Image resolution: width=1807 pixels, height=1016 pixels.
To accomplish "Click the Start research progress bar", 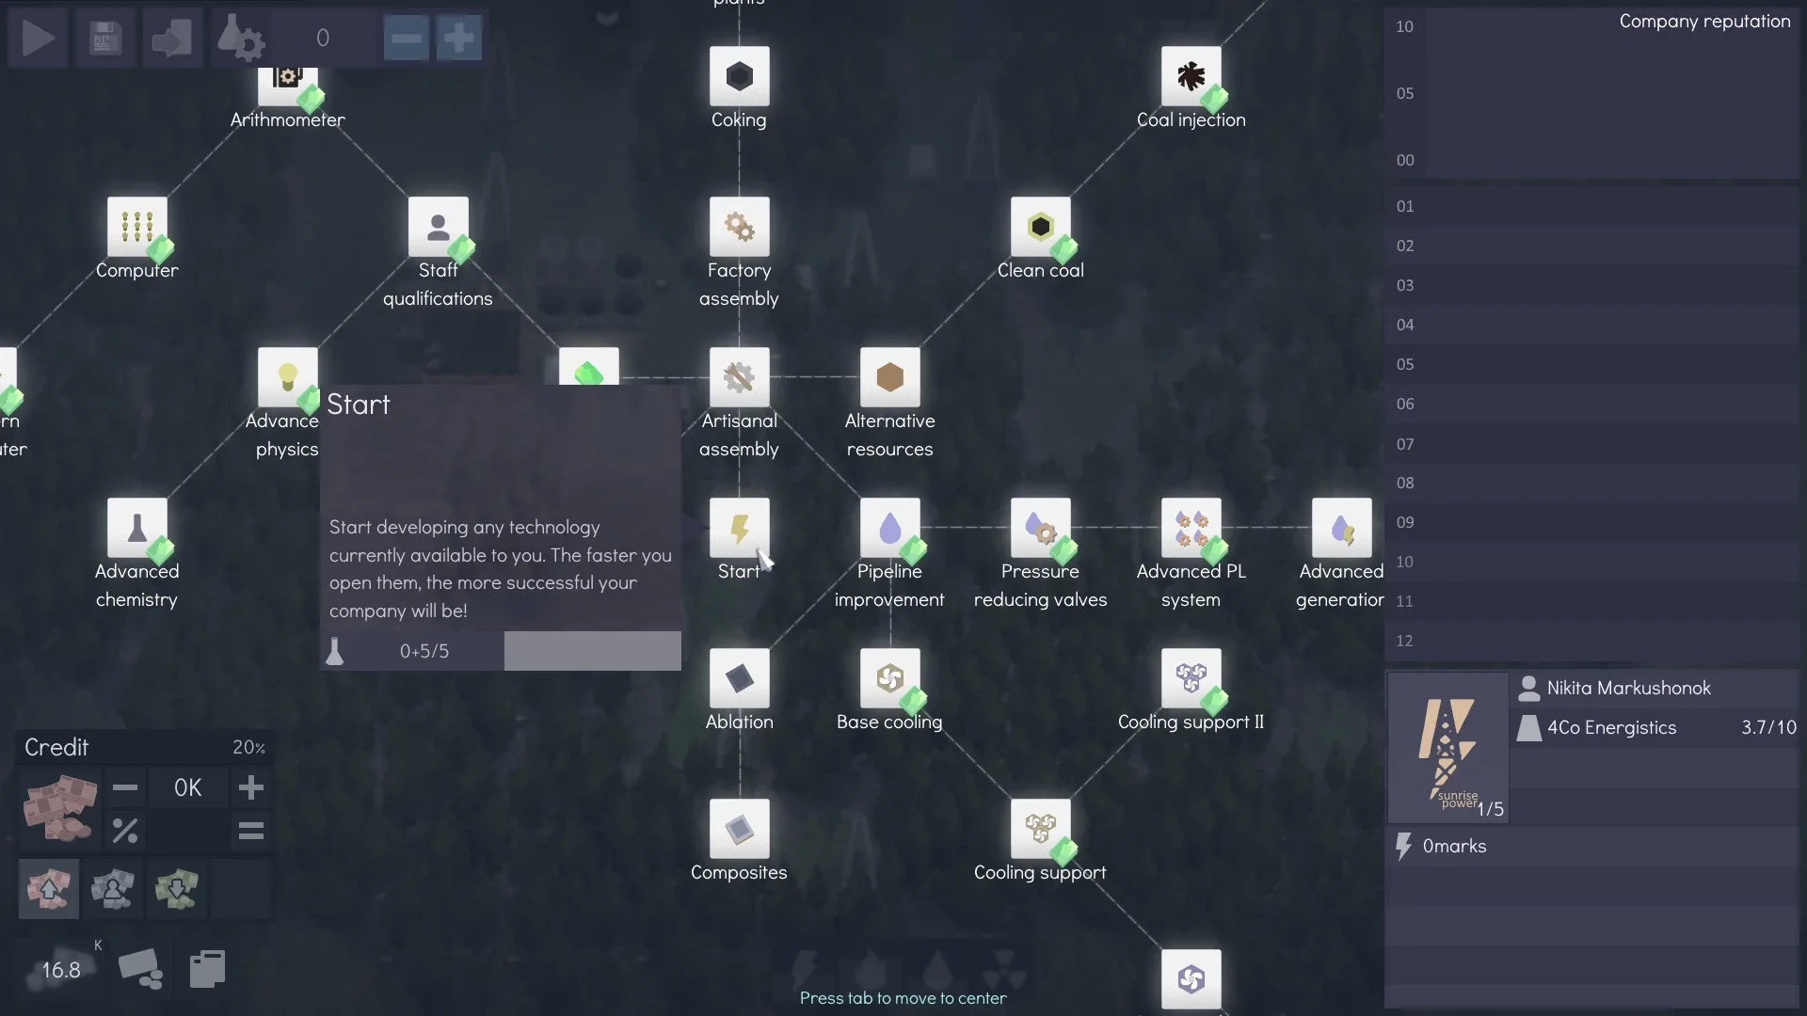I will (x=592, y=651).
